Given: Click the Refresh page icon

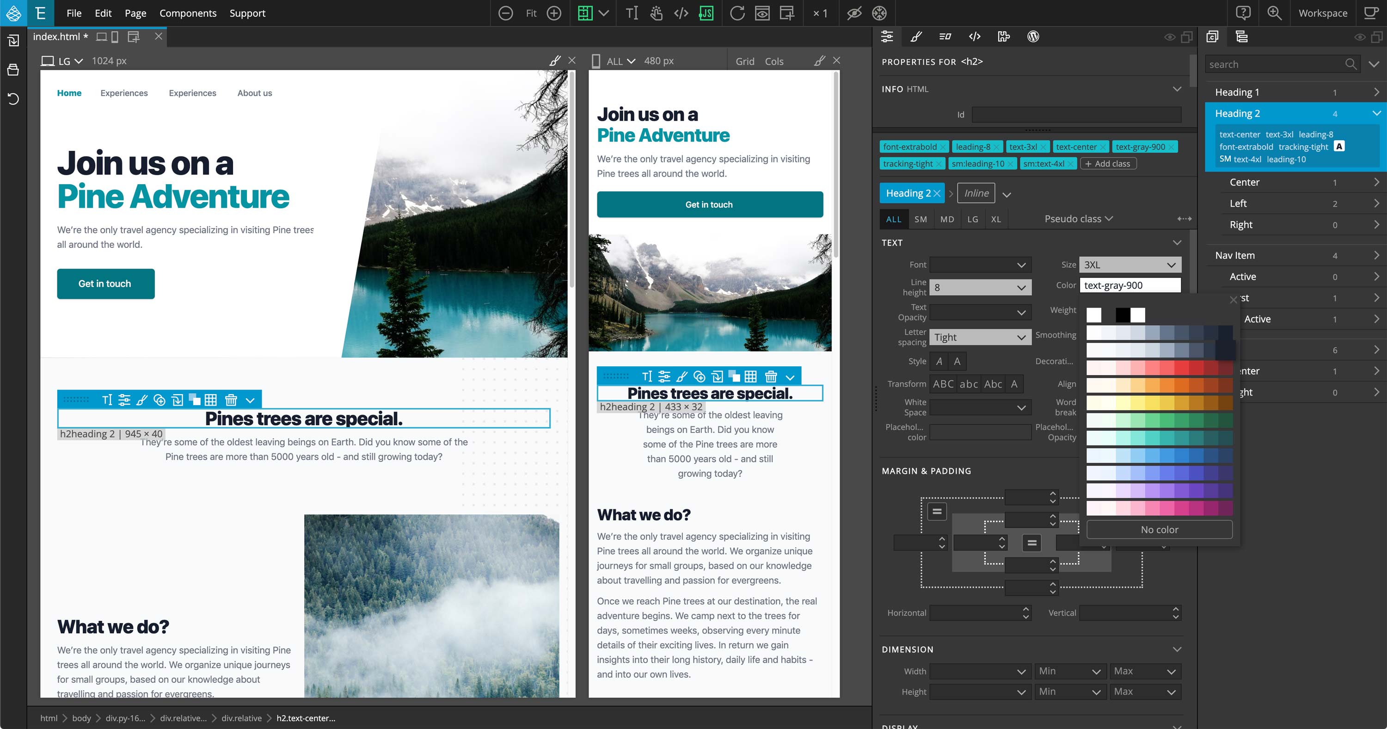Looking at the screenshot, I should point(737,13).
